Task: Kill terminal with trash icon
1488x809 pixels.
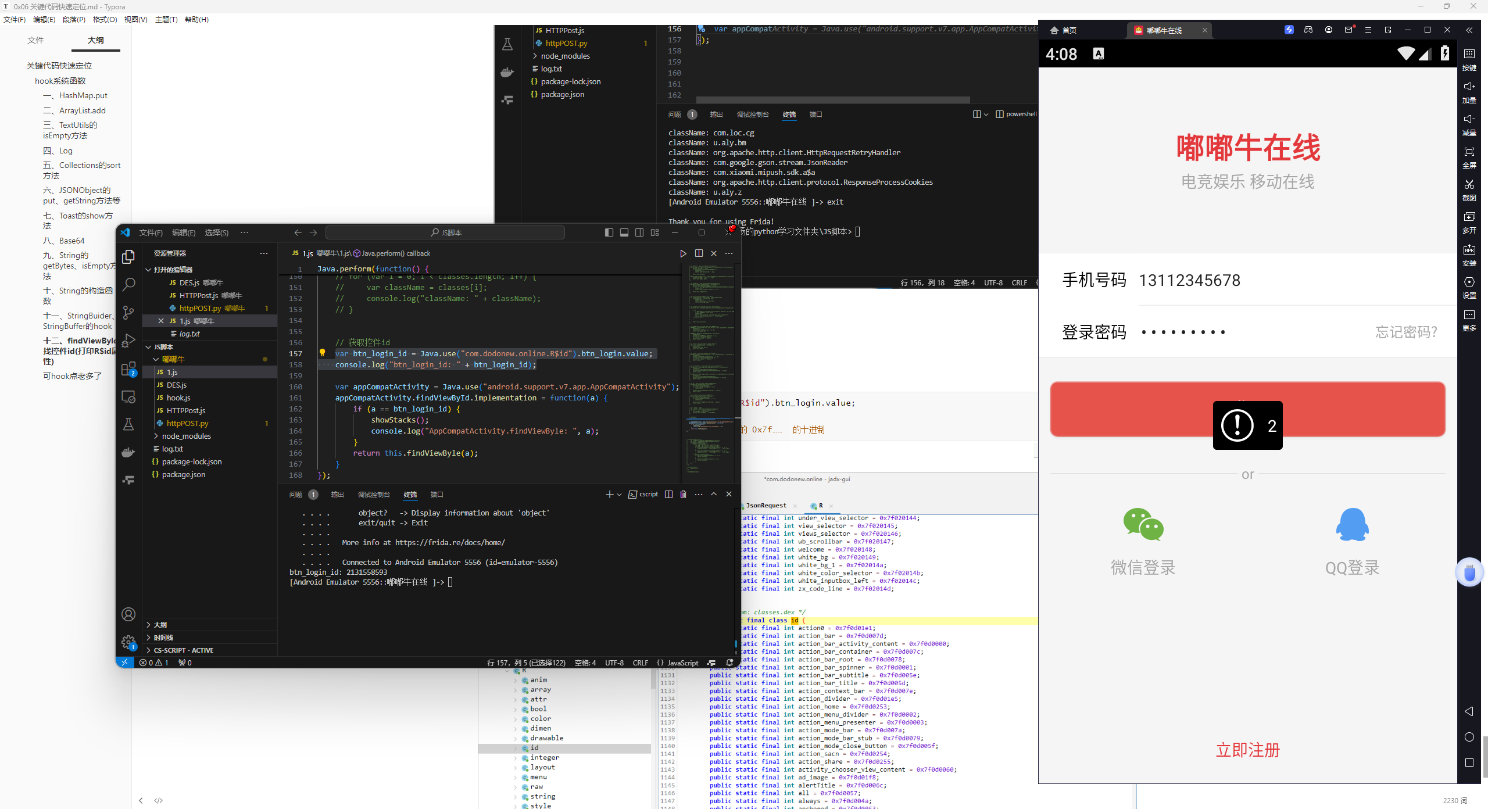Action: pos(684,494)
